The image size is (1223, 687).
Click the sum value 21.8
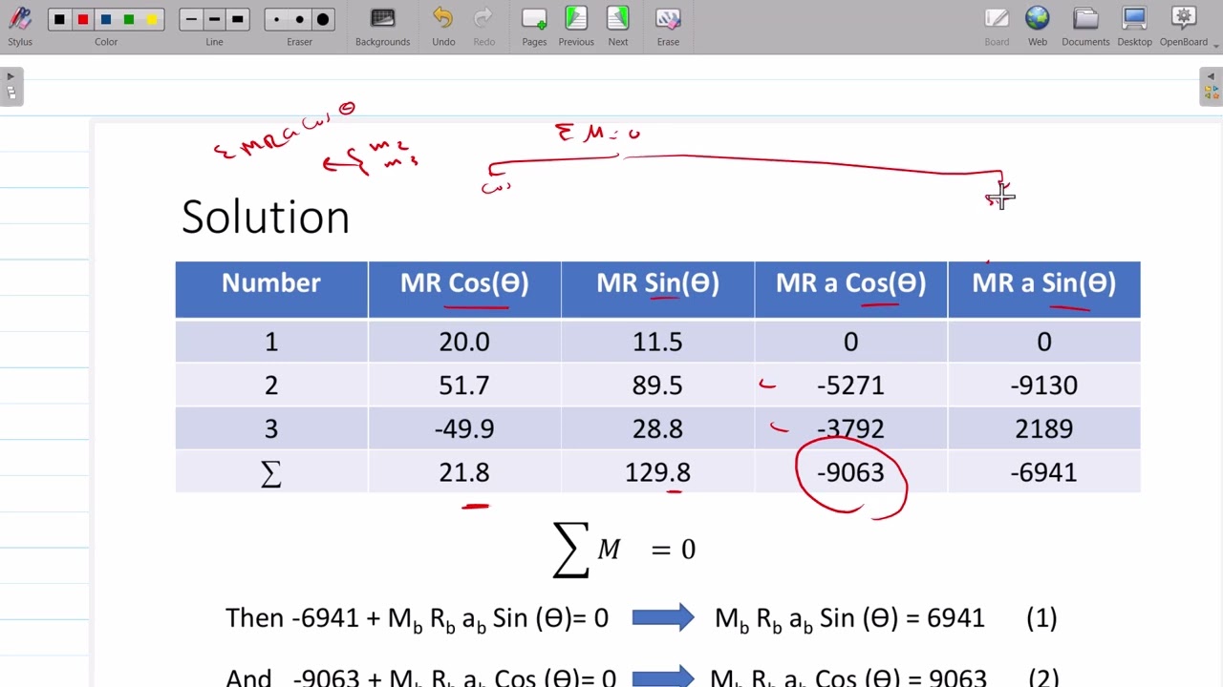[x=464, y=472]
